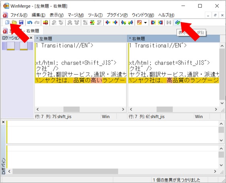Screen dimensions: 226x183
Task: Redo the undone edit
Action: click(x=37, y=22)
